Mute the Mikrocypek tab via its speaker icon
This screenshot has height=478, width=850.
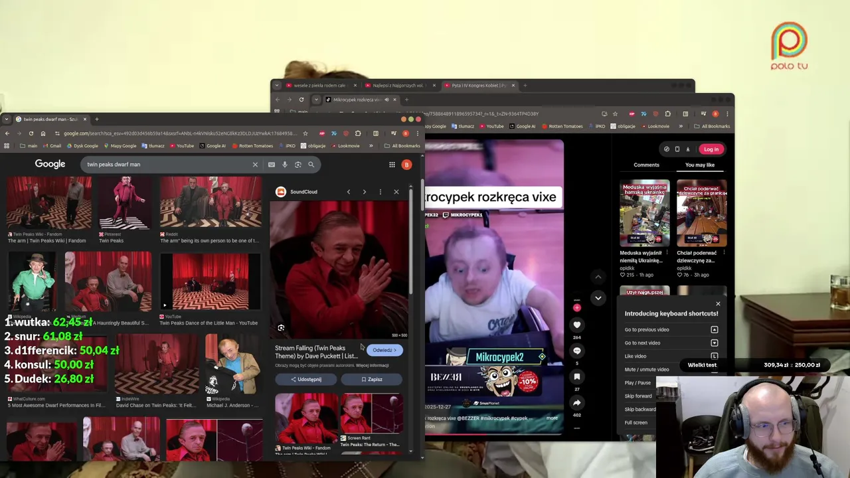coord(386,100)
